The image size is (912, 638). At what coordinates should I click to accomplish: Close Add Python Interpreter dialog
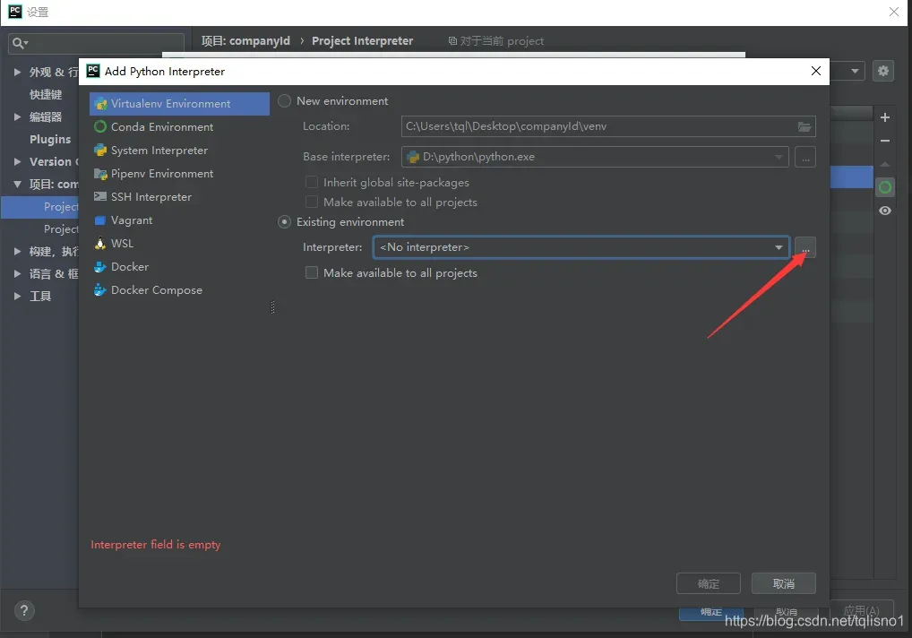(816, 71)
